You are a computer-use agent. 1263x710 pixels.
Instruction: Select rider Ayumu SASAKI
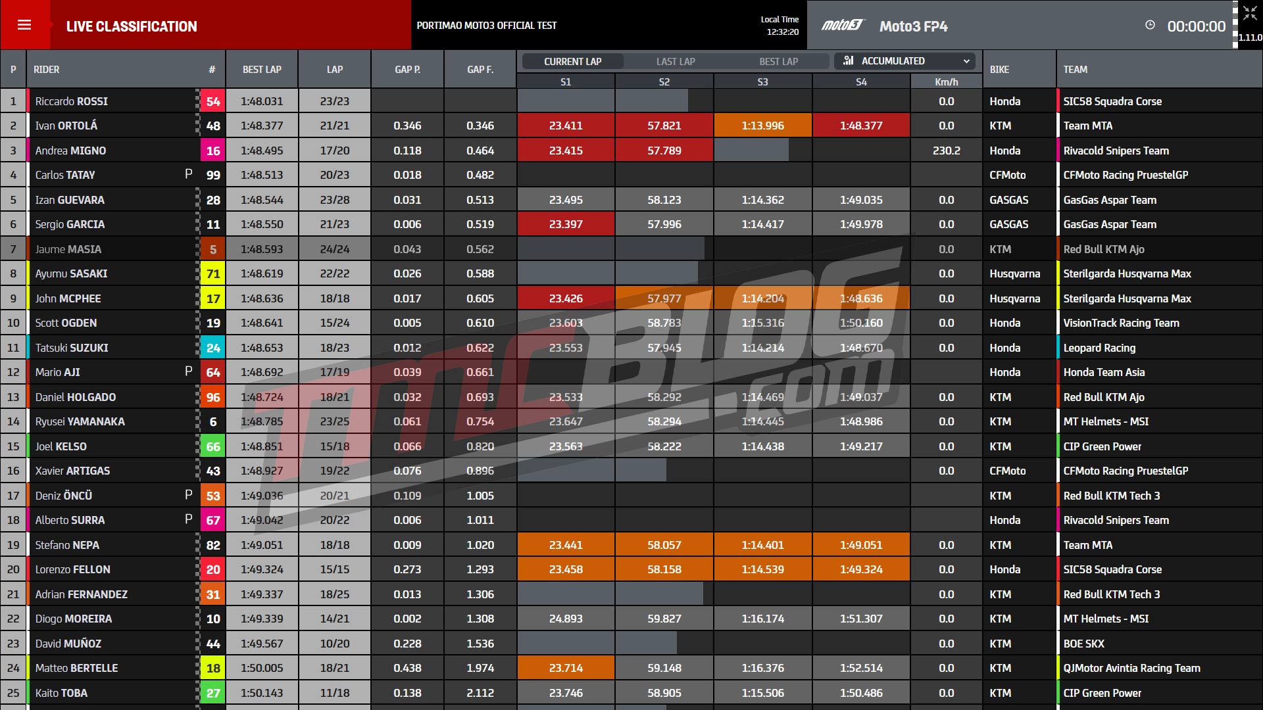[72, 273]
